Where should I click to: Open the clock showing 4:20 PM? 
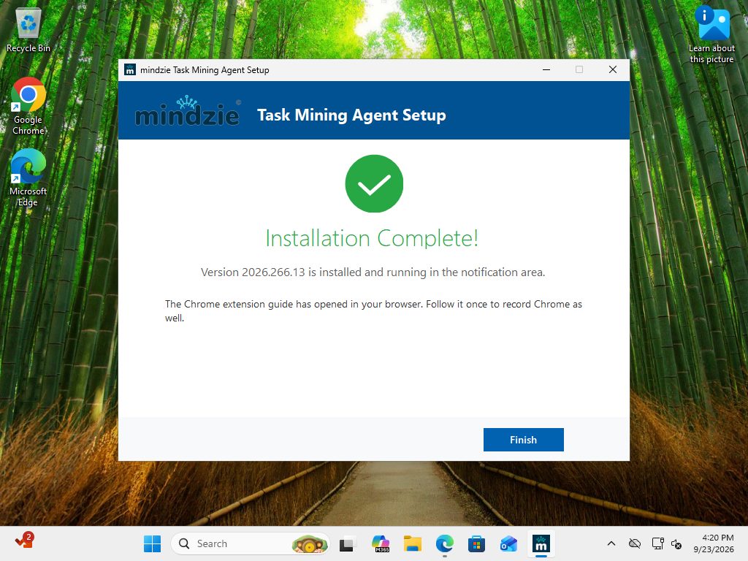pyautogui.click(x=714, y=543)
